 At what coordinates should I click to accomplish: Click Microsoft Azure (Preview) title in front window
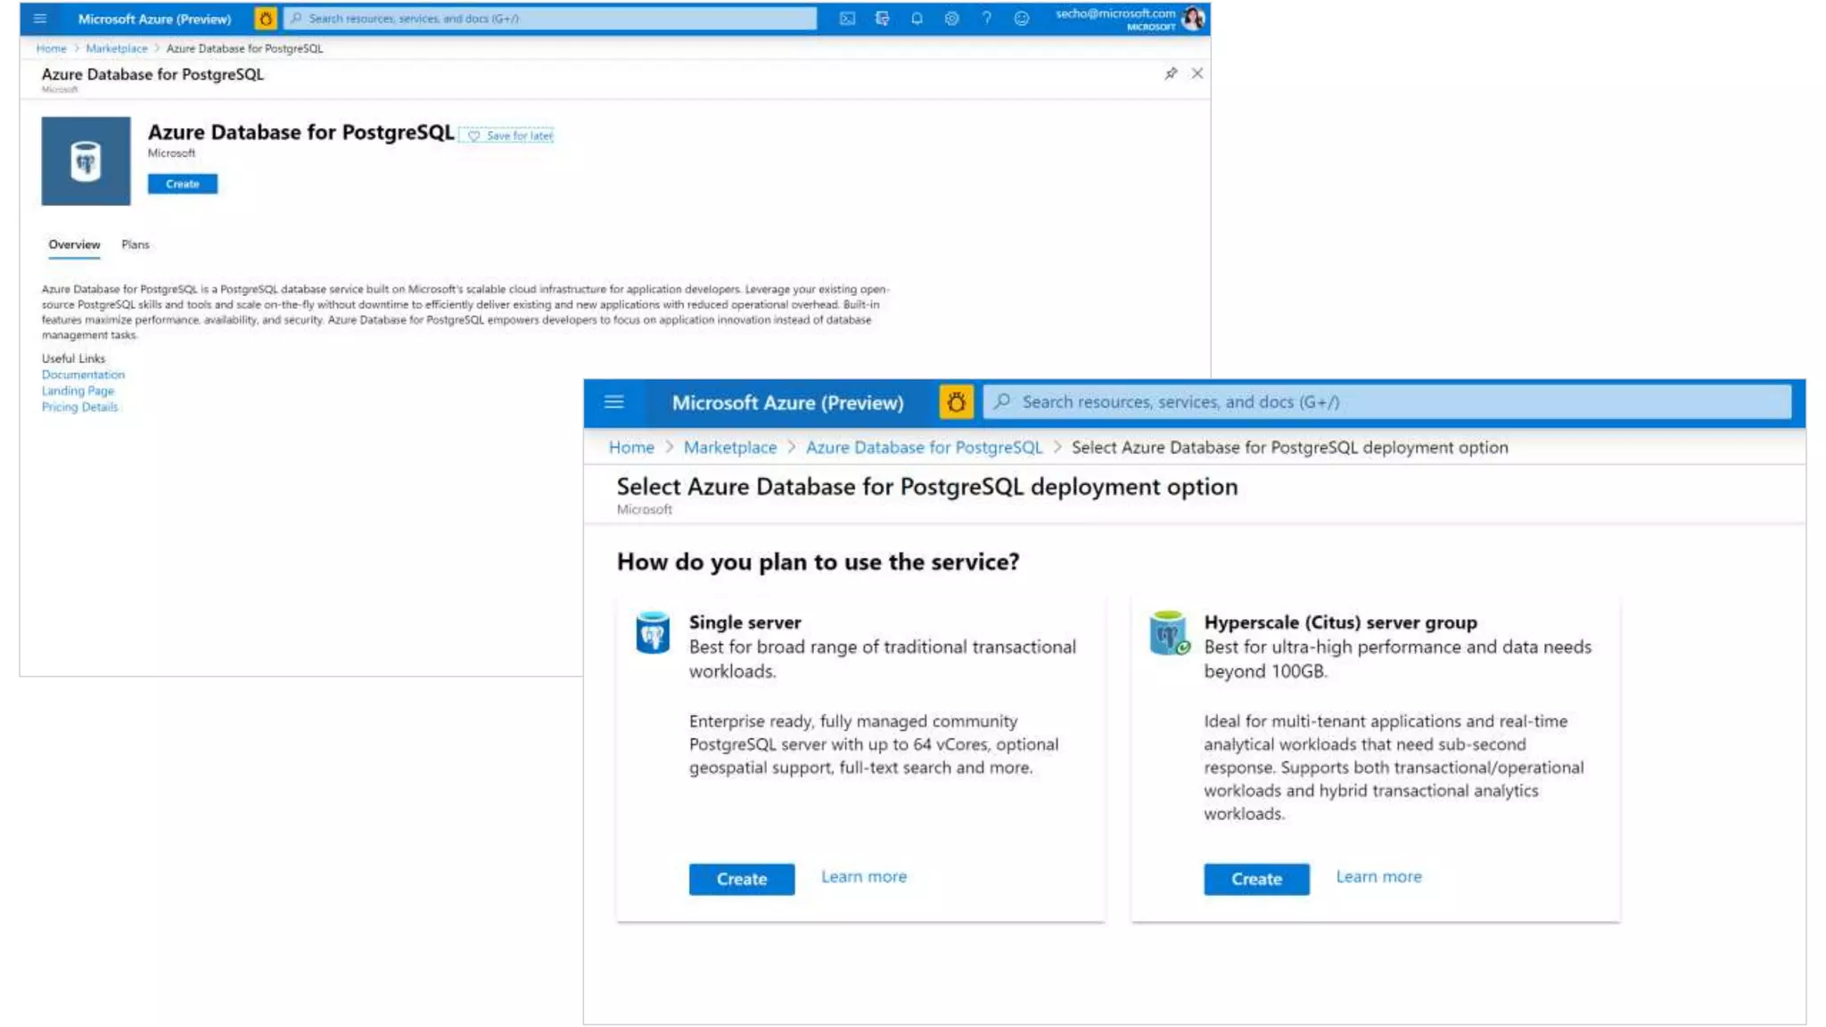(x=787, y=403)
